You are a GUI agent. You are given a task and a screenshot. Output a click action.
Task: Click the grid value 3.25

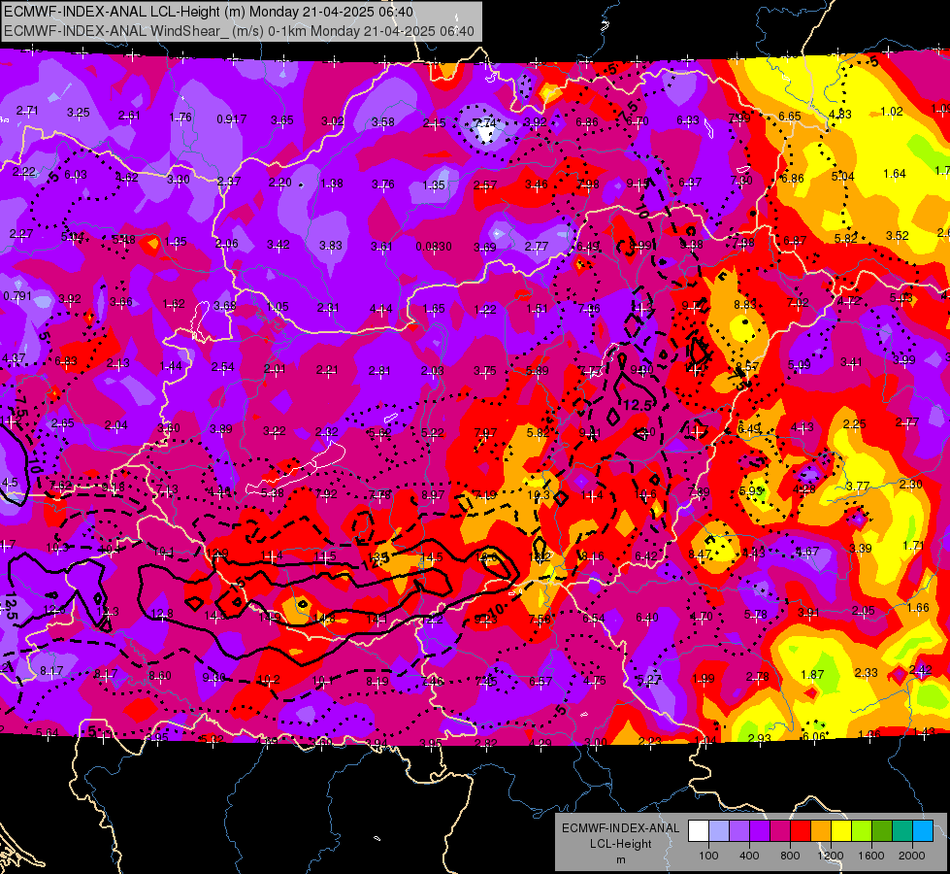79,113
